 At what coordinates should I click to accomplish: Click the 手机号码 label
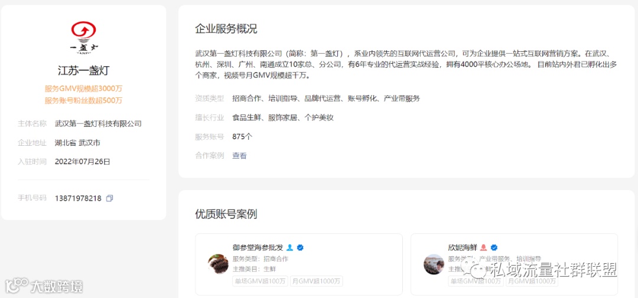click(32, 198)
